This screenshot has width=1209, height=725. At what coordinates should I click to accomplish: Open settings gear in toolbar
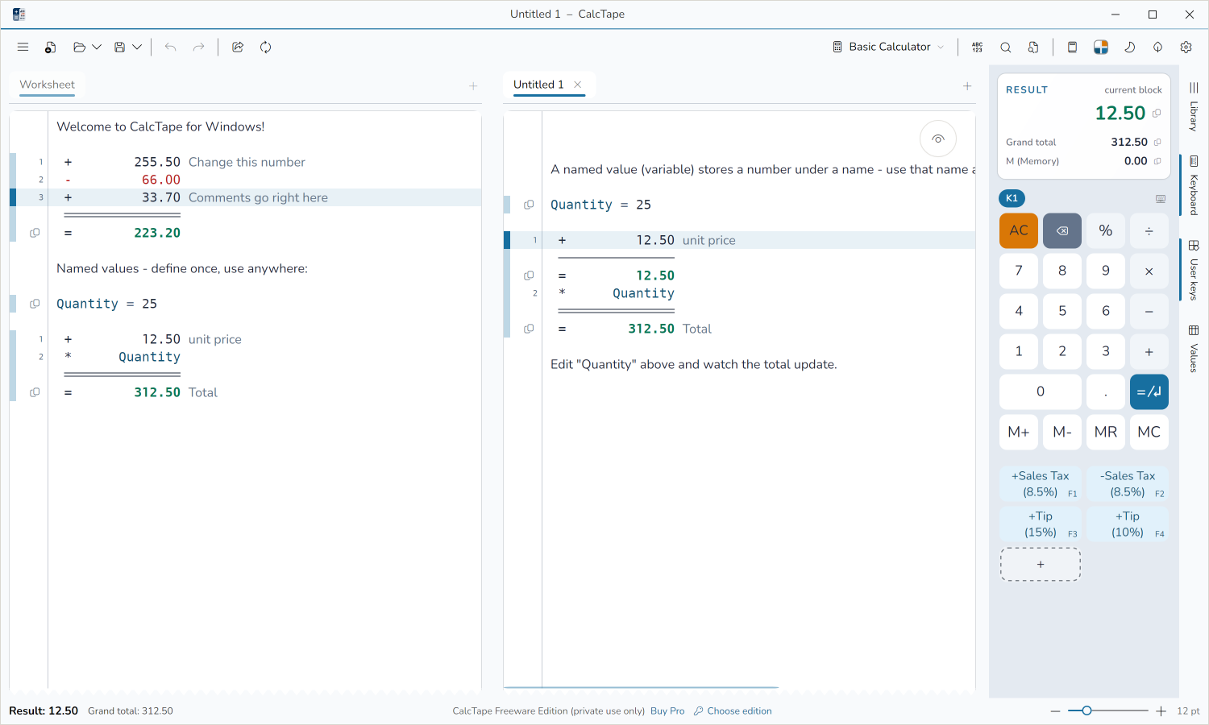coord(1186,47)
